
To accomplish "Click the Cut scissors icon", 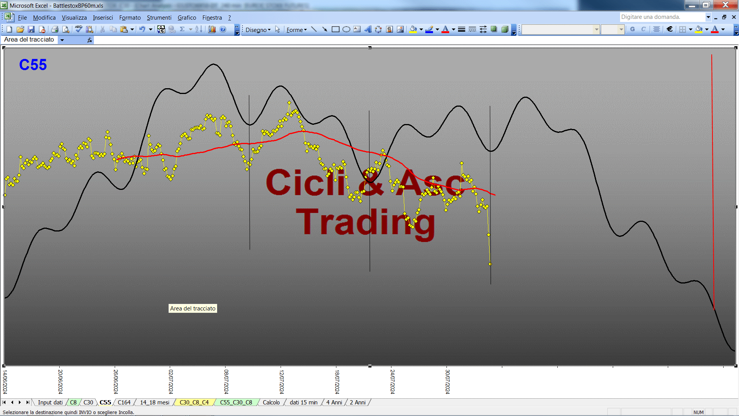I will (102, 29).
